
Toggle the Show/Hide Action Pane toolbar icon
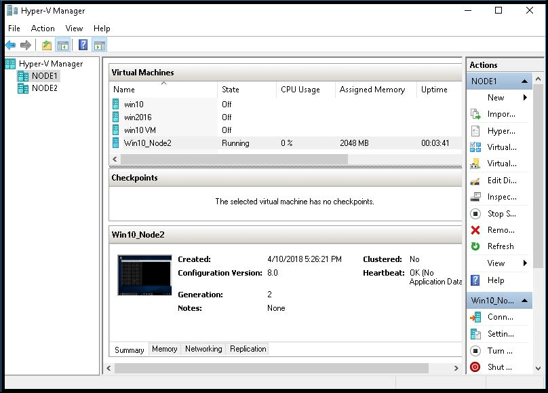(x=100, y=45)
